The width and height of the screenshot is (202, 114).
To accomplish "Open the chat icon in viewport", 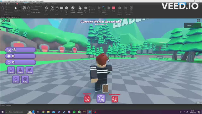I will 8,20.
